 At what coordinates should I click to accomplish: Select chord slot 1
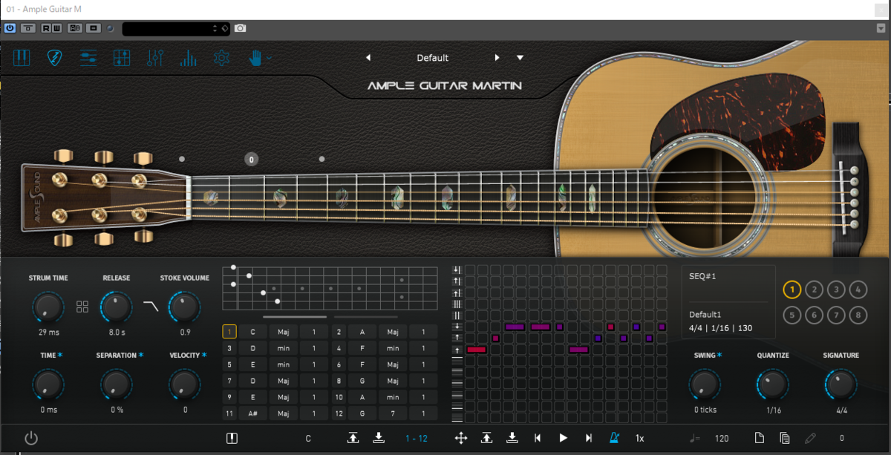point(229,332)
